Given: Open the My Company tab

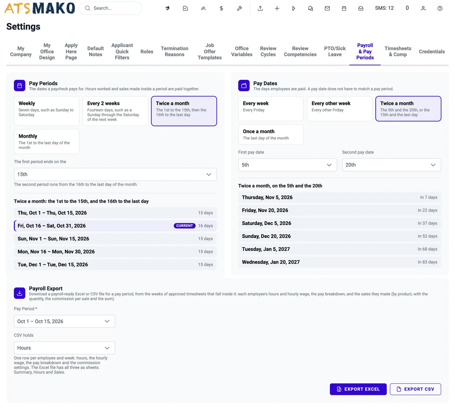Looking at the screenshot, I should pos(21,52).
